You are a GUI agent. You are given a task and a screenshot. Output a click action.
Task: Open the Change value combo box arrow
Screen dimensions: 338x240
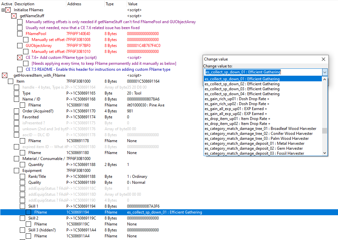(325, 72)
